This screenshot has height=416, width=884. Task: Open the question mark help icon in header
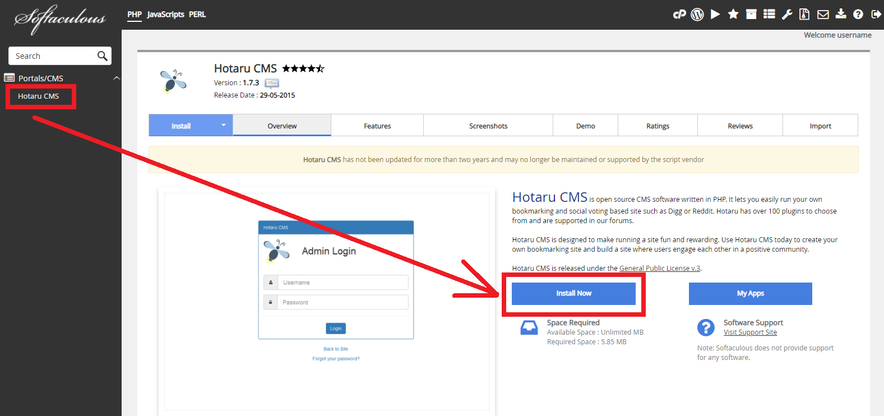[858, 15]
